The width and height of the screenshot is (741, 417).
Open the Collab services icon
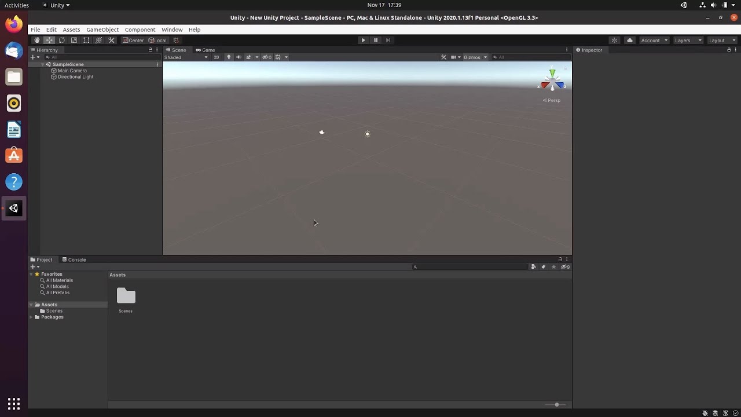coord(614,41)
